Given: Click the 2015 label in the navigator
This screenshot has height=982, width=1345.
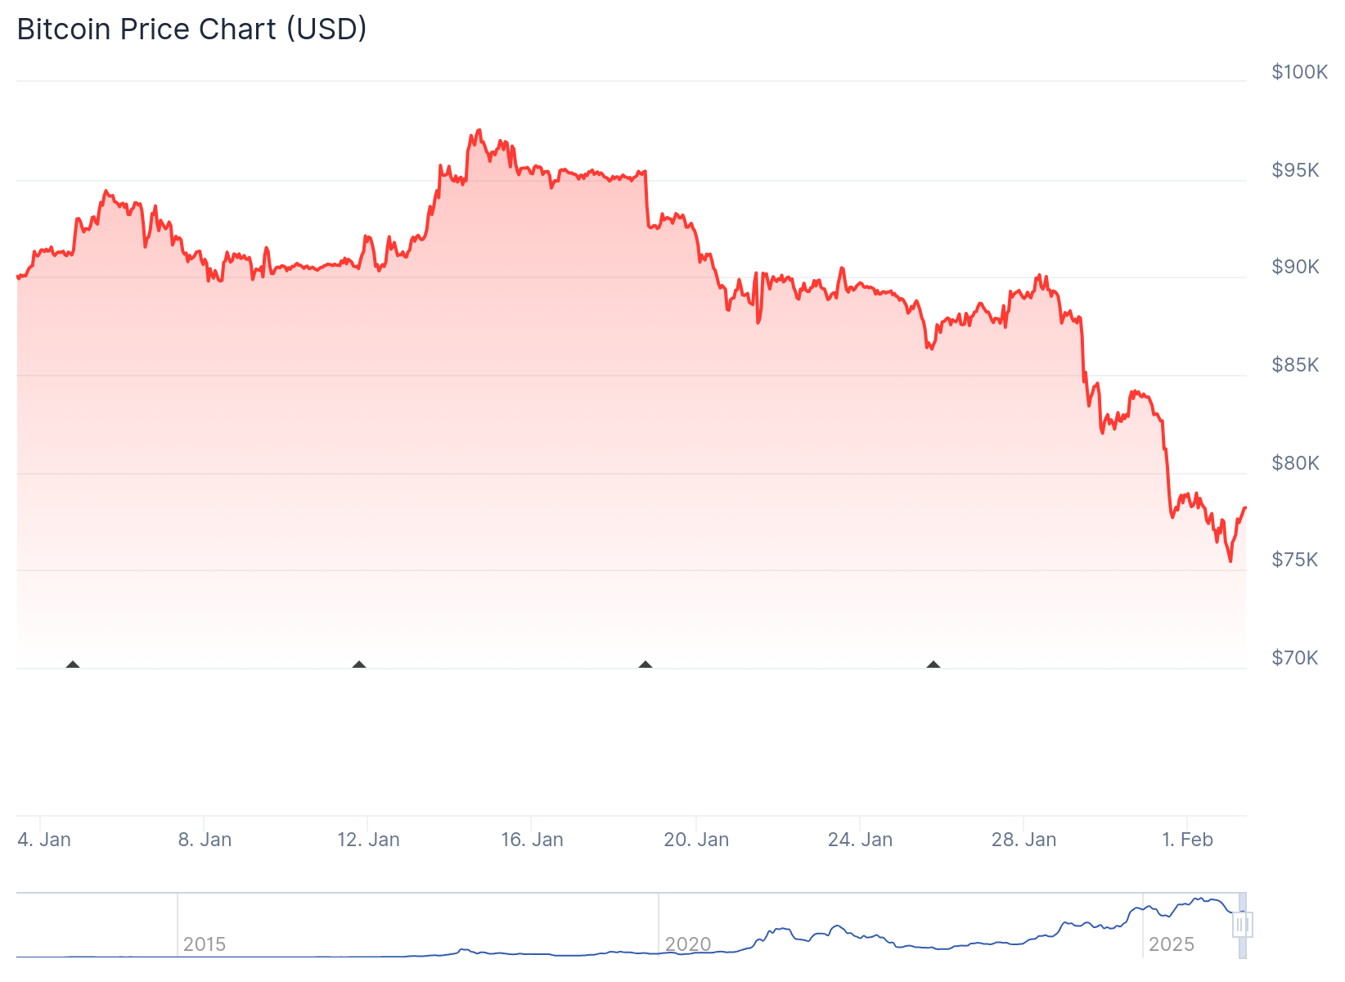Looking at the screenshot, I should point(205,944).
